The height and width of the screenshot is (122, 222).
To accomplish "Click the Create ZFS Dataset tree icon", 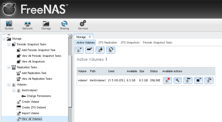I will pyautogui.click(x=19, y=108).
